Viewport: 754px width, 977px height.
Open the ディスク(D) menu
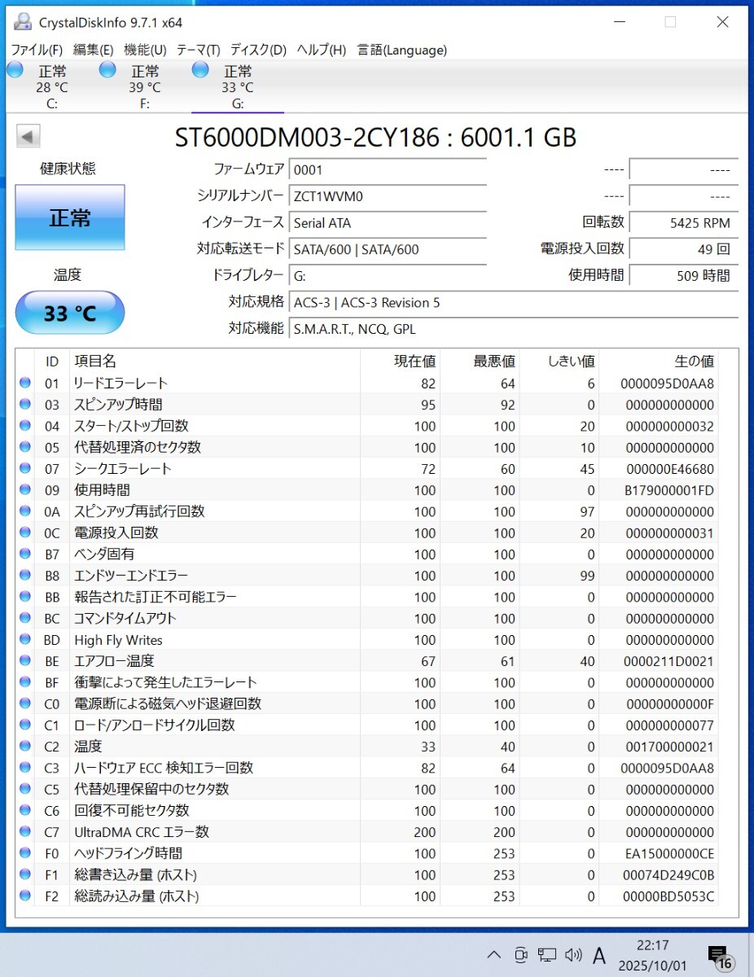(258, 50)
